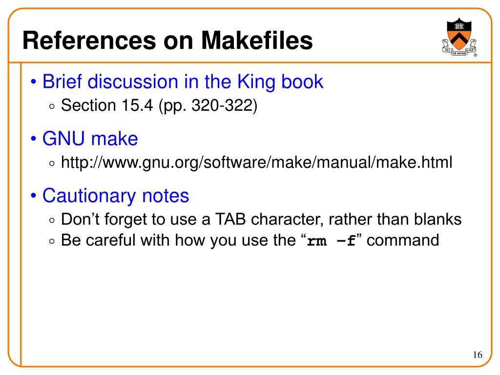Click the bullet before 'Cautionary notes'
This screenshot has height=375, width=500.
point(34,196)
